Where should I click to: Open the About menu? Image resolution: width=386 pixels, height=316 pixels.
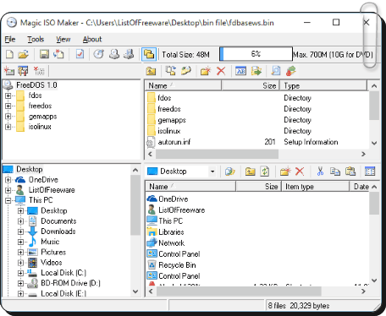(x=92, y=39)
